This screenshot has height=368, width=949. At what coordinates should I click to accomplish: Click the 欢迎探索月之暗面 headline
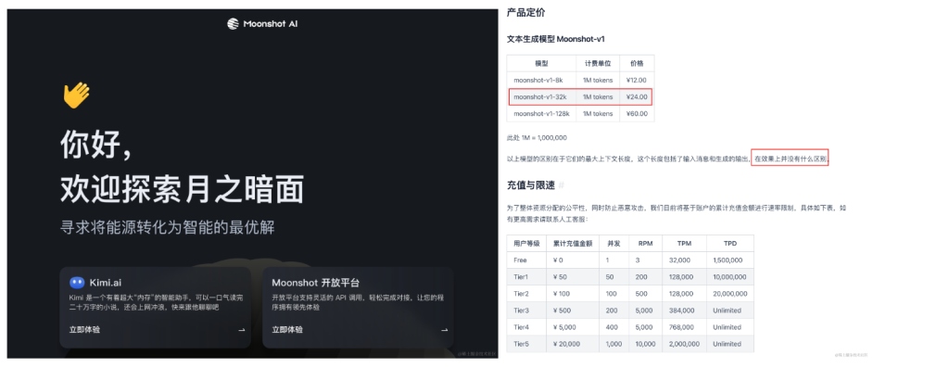coord(182,190)
